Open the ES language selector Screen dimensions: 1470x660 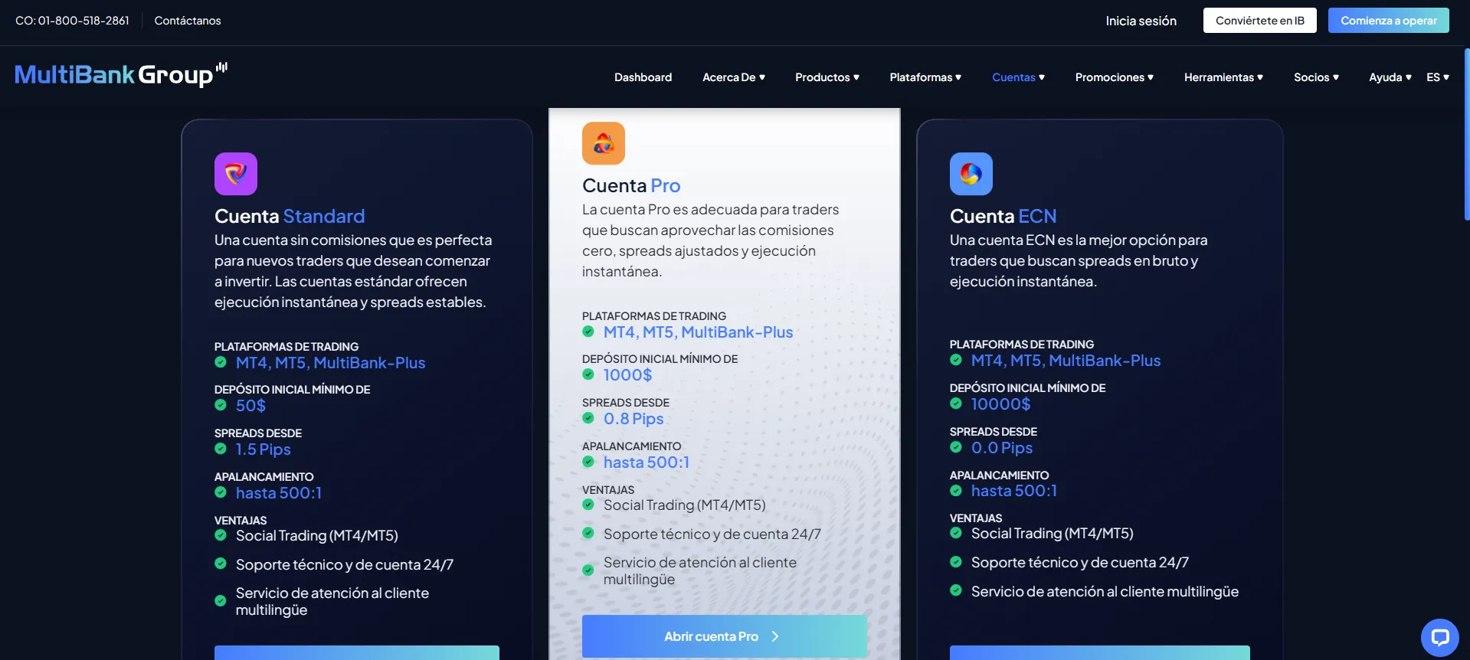coord(1438,77)
